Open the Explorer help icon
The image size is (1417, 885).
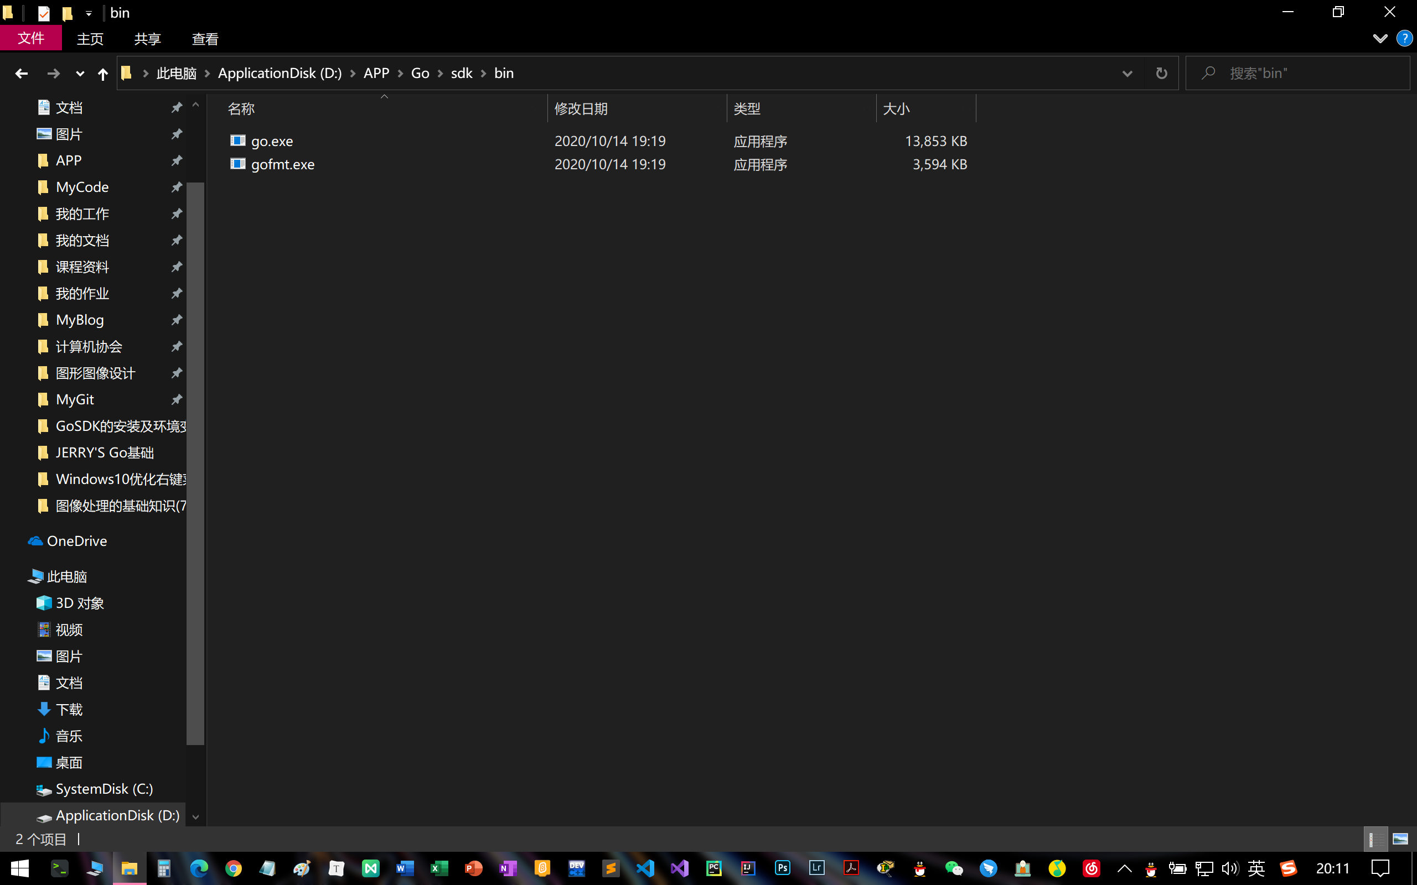click(1404, 39)
